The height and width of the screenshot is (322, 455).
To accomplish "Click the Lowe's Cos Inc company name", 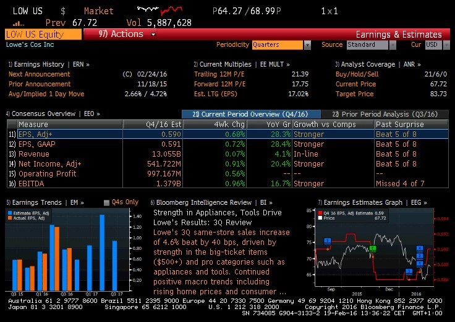I will pyautogui.click(x=30, y=44).
